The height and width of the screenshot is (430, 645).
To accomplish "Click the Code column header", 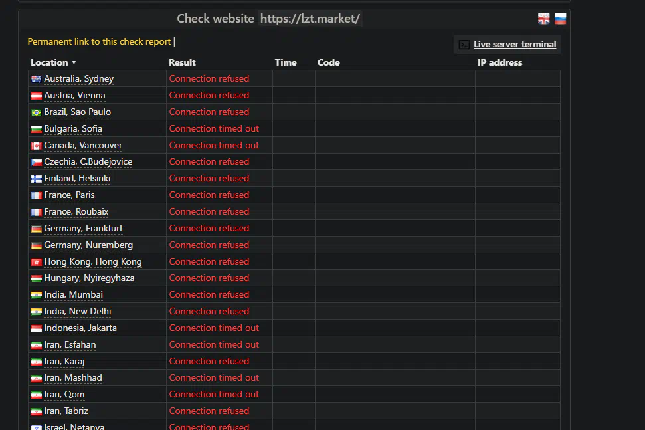I will 328,62.
